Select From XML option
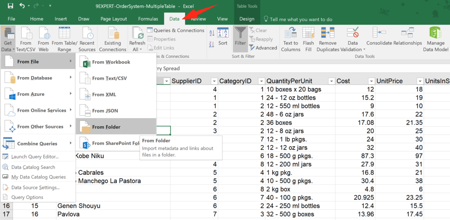 [116, 95]
